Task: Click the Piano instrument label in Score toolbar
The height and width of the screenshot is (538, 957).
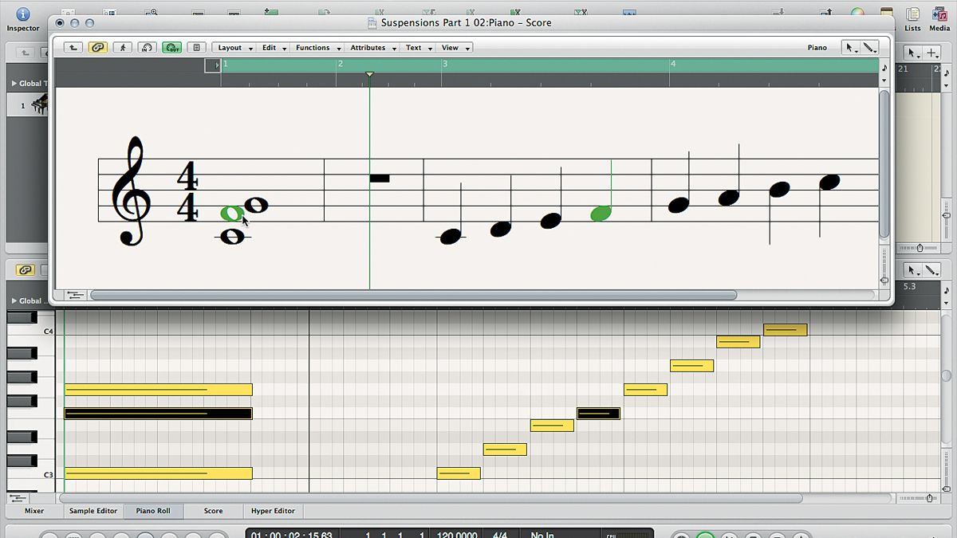Action: pos(817,48)
